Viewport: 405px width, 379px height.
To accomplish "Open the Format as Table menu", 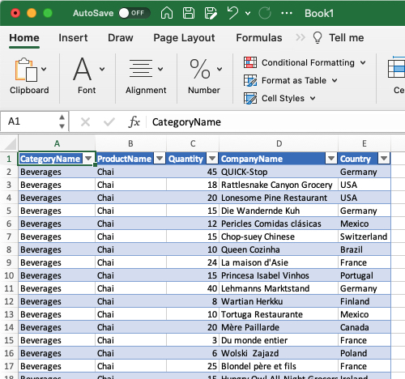I will 300,80.
